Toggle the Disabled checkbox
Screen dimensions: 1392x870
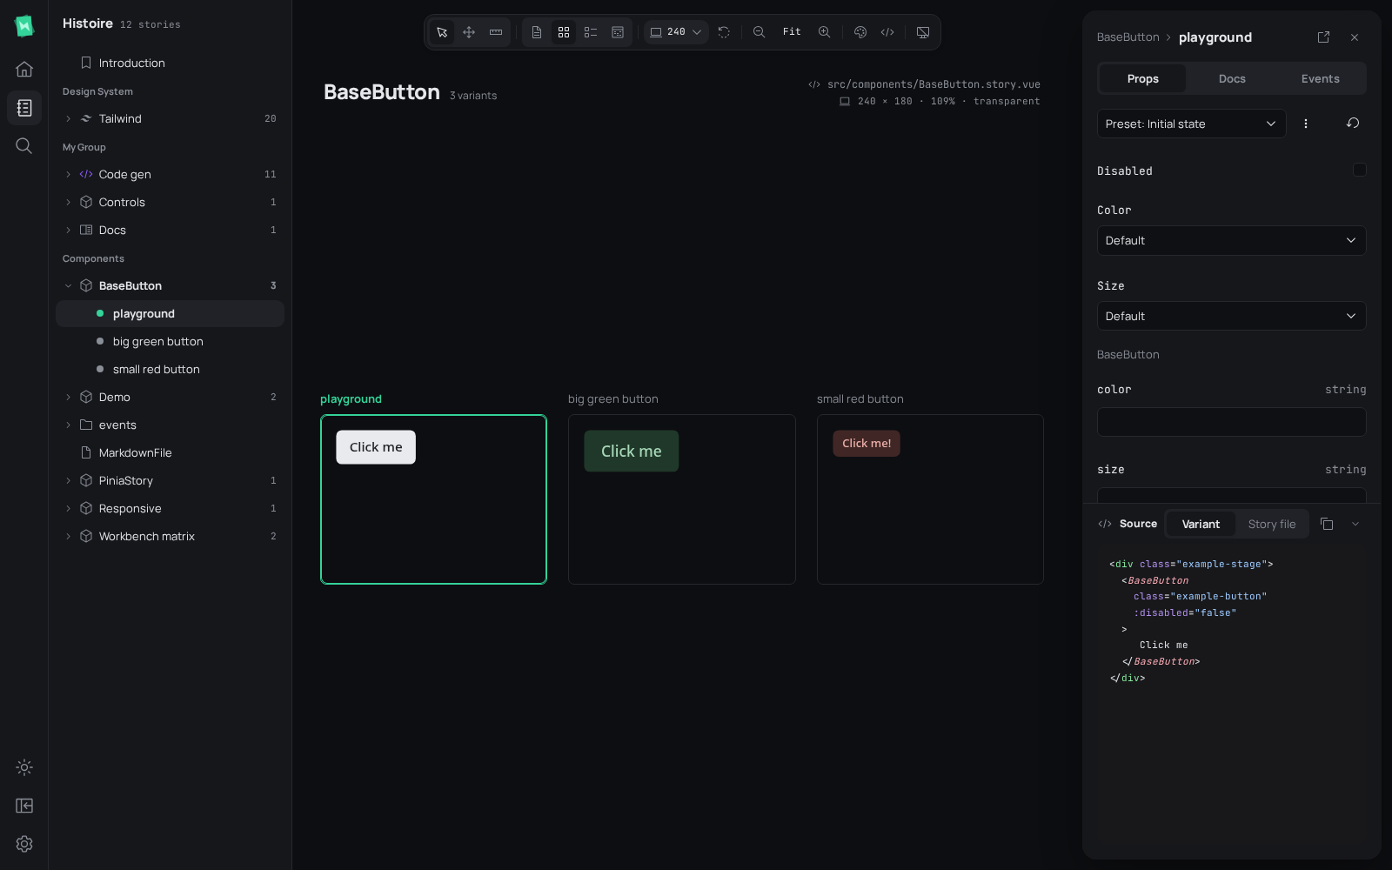pyautogui.click(x=1360, y=170)
